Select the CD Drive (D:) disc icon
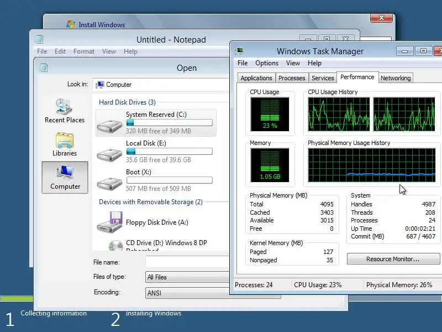Image resolution: width=442 pixels, height=332 pixels. [115, 245]
